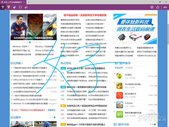Open forum post Windows 7系统电脑升级内存三大注意
This screenshot has width=169, height=127.
point(29,76)
